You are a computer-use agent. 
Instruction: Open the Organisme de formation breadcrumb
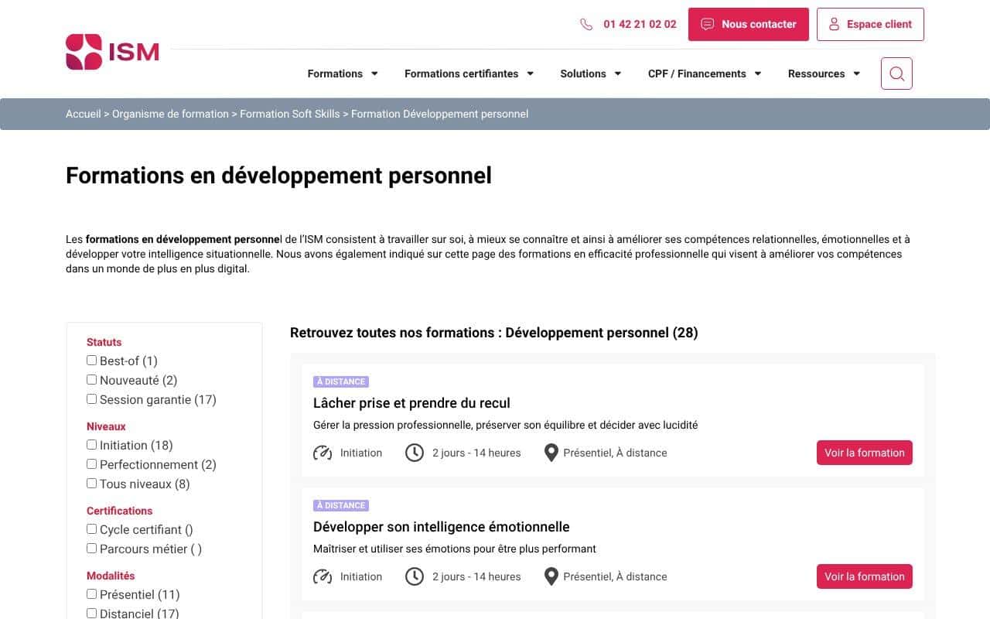point(170,114)
